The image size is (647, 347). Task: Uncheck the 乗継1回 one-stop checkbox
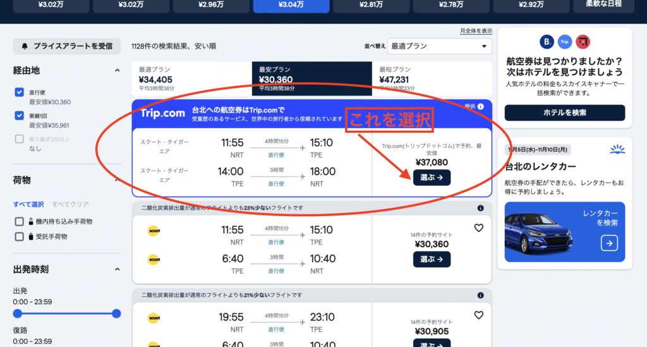(19, 116)
